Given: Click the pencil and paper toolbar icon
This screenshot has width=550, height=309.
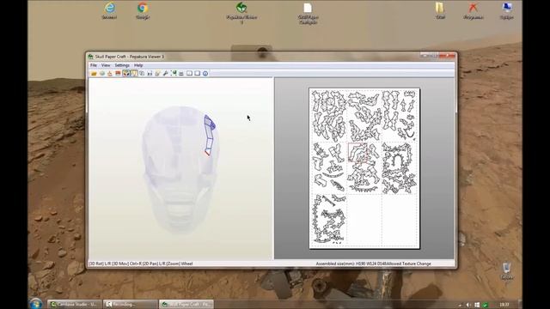Looking at the screenshot, I should pyautogui.click(x=157, y=73).
